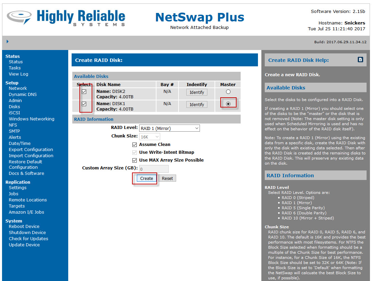Toggle the Assume Clean checkbox
Image resolution: width=372 pixels, height=281 pixels.
click(134, 145)
